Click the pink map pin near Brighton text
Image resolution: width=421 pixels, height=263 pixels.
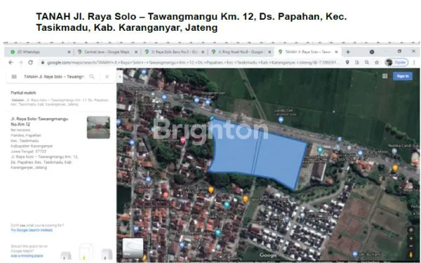[183, 140]
